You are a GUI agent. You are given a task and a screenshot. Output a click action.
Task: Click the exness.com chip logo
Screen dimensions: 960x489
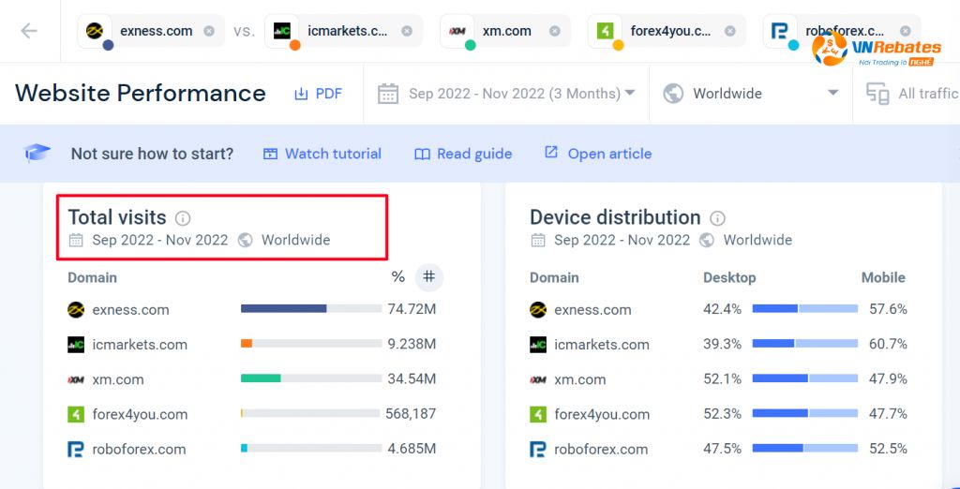95,31
